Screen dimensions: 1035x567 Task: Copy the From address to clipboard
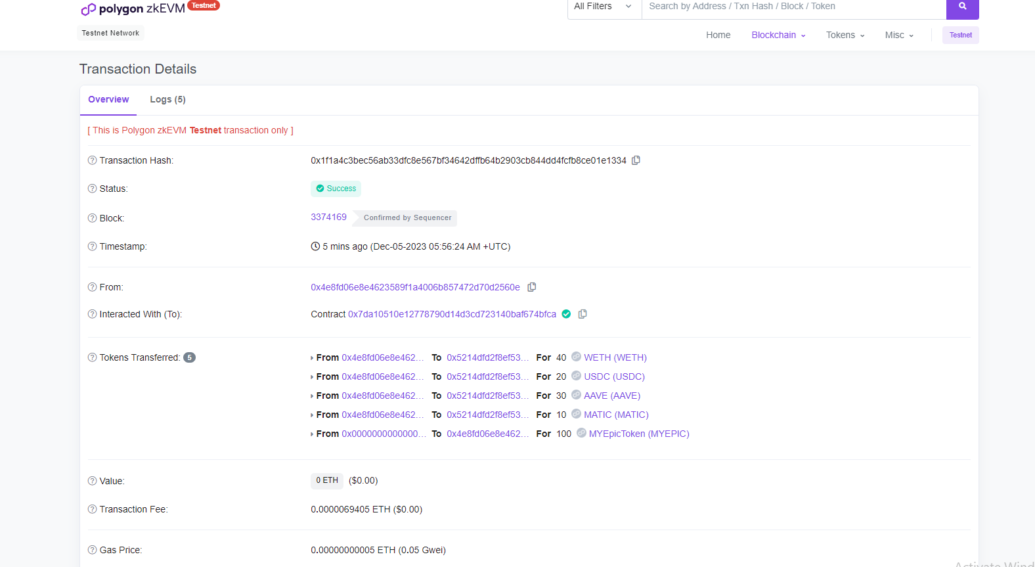pos(532,287)
